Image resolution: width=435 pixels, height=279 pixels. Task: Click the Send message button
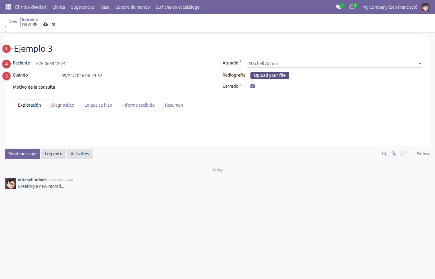pos(22,154)
